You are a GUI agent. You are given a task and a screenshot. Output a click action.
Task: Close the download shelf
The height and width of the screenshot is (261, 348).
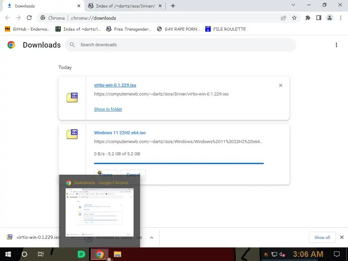[x=342, y=237]
